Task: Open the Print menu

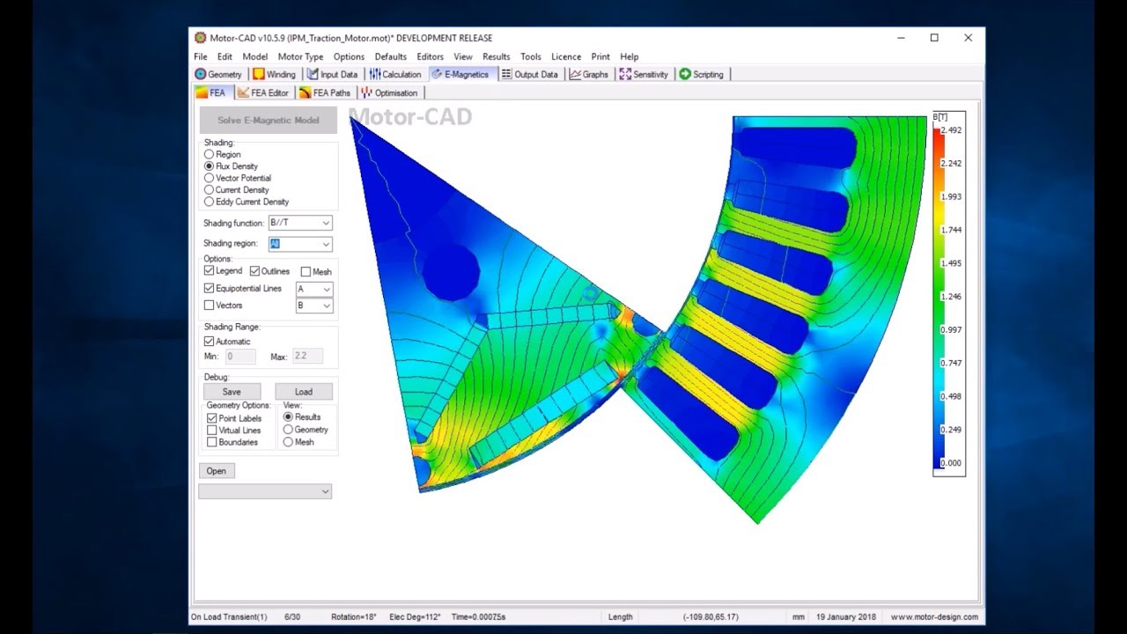Action: 600,56
